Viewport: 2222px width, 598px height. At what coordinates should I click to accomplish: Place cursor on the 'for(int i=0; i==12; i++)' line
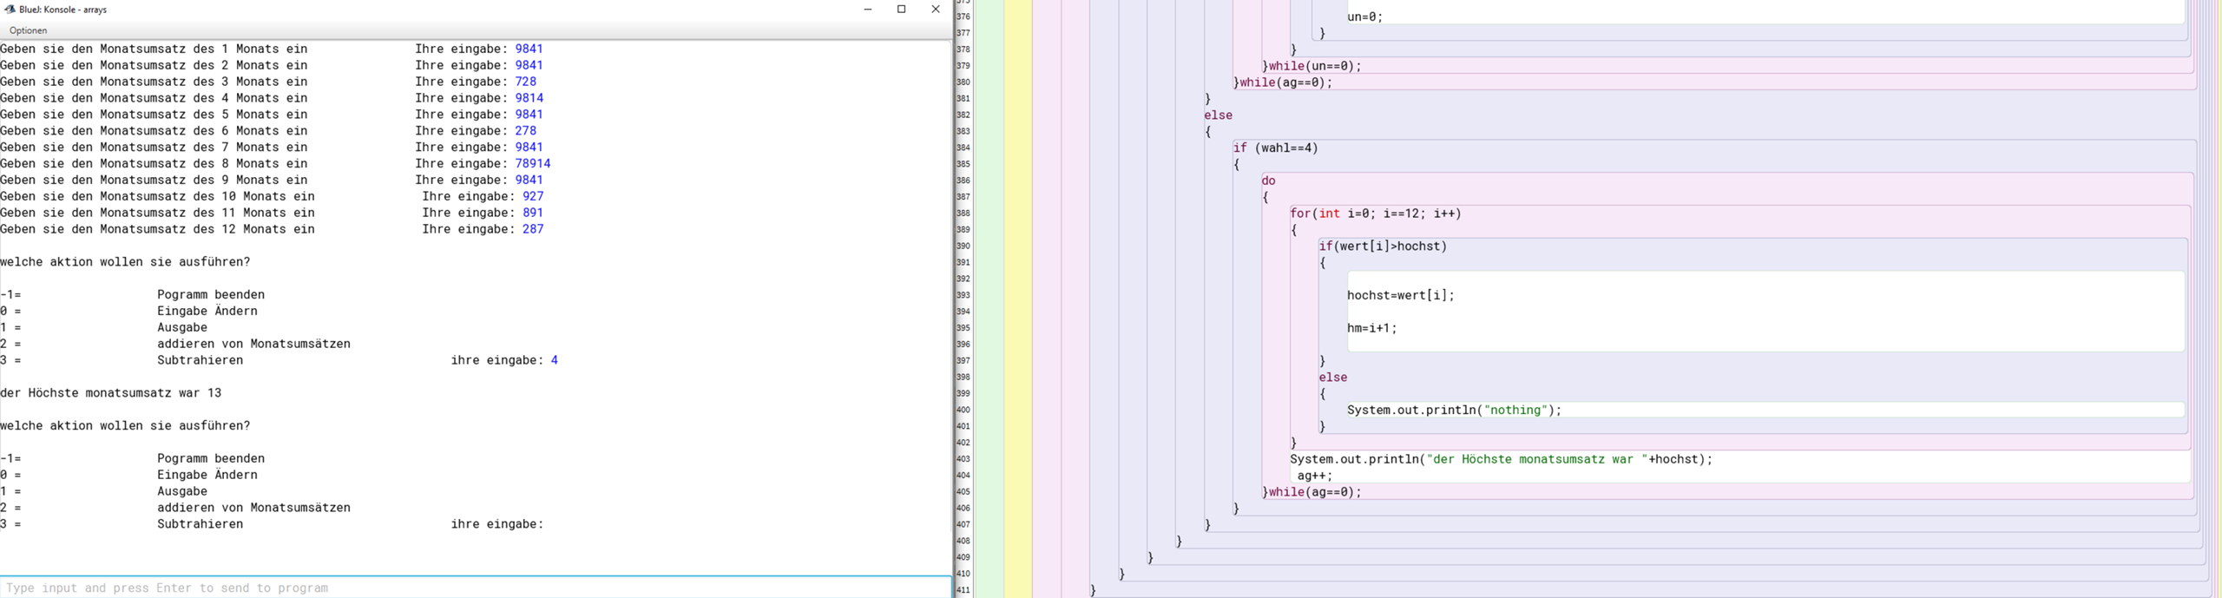1376,214
